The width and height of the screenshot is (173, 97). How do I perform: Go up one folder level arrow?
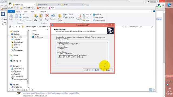20,27
